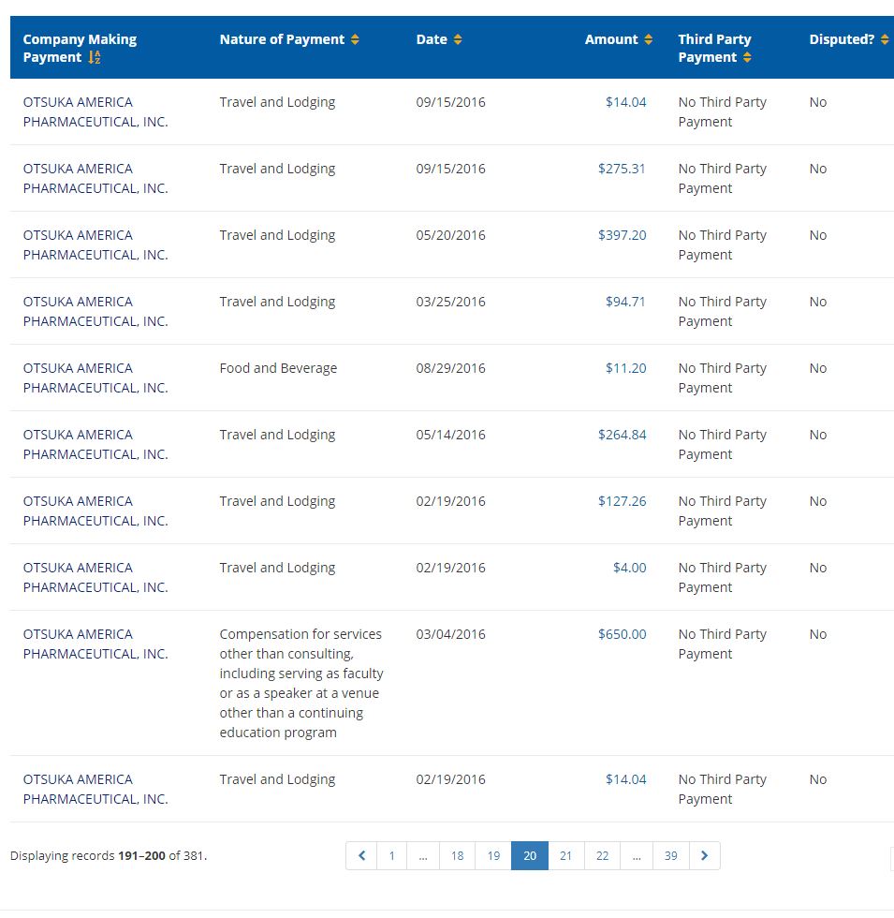
Task: Sort by Company Making Payment A-Z icon
Action: pyautogui.click(x=95, y=57)
